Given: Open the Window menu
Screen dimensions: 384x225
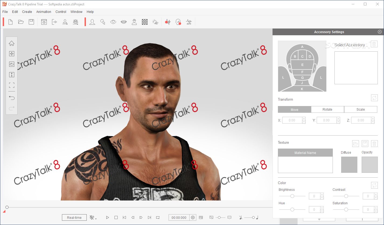Looking at the screenshot, I should pyautogui.click(x=76, y=12).
